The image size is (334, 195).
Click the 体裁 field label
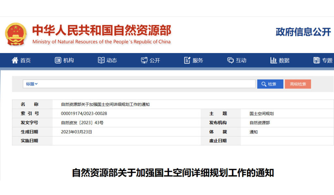tap(218, 132)
